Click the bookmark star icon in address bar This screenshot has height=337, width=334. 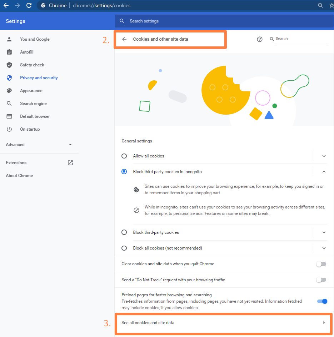[x=331, y=5]
